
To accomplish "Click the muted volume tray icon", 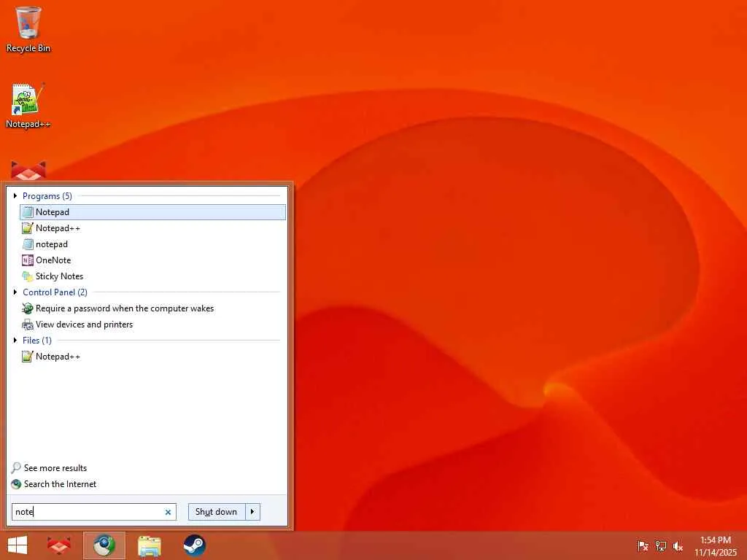I will click(x=678, y=545).
